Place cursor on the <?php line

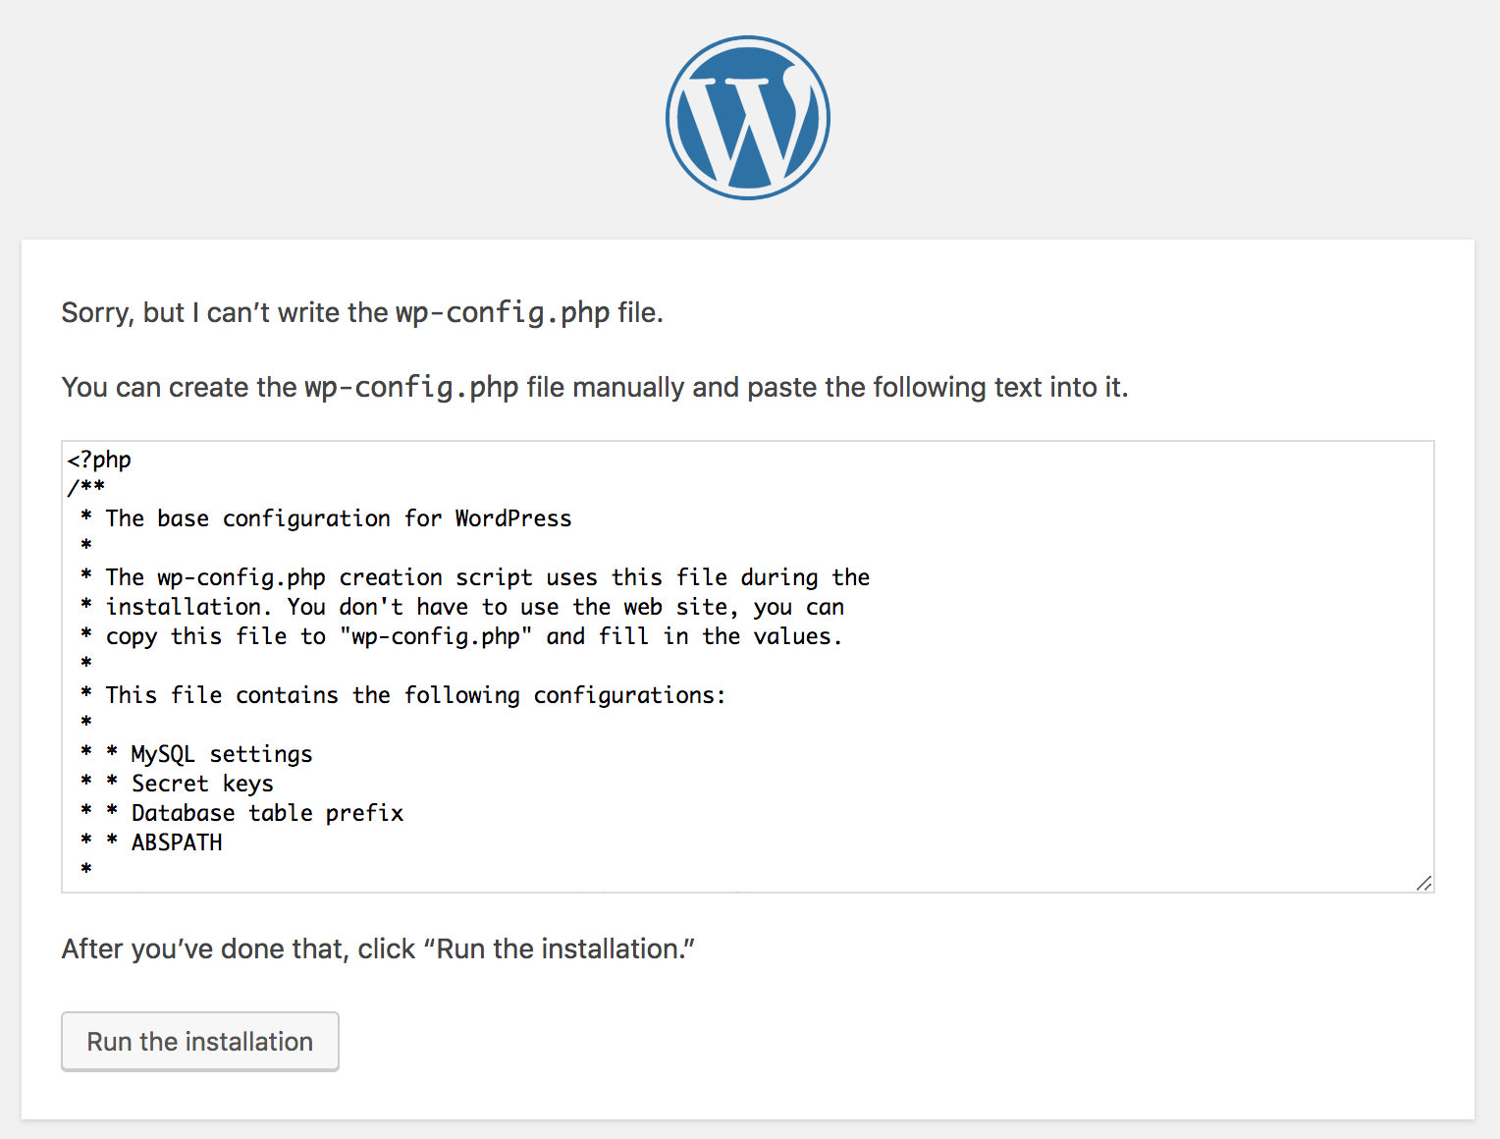(x=99, y=460)
